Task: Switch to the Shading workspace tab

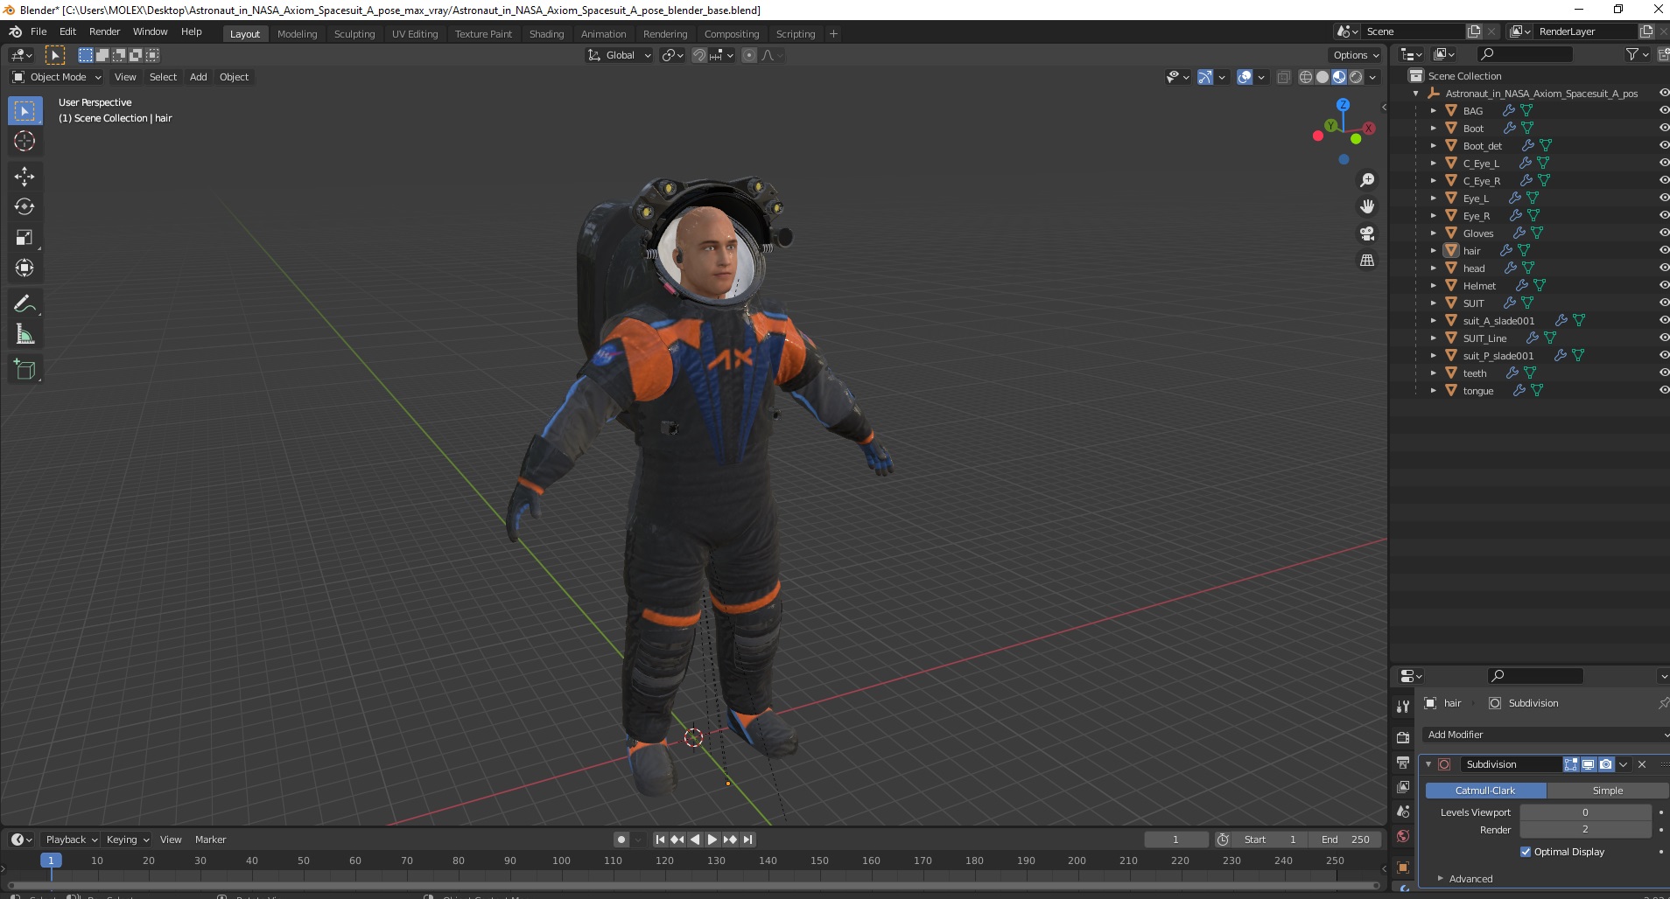Action: point(546,34)
